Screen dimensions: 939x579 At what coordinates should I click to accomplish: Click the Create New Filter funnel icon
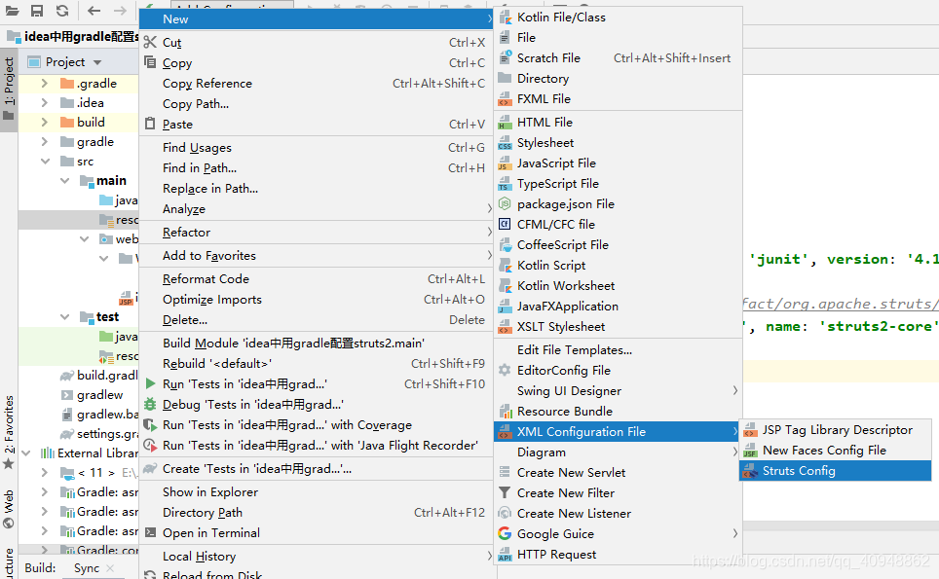click(505, 492)
